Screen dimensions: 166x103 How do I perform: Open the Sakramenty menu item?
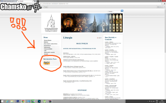(47, 47)
